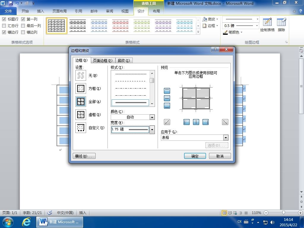
Task: Open the 宽度 (Width) dropdown arrow
Action: pyautogui.click(x=152, y=129)
